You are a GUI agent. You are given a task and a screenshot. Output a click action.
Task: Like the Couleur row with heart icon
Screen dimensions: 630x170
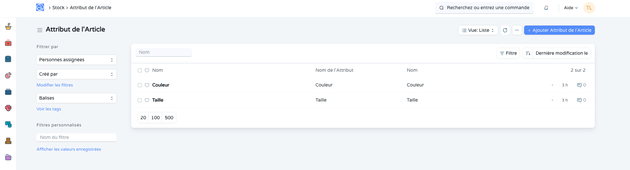tap(147, 85)
